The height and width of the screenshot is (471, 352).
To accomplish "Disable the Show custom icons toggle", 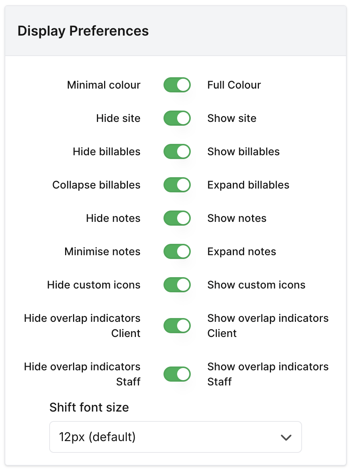I will (177, 285).
